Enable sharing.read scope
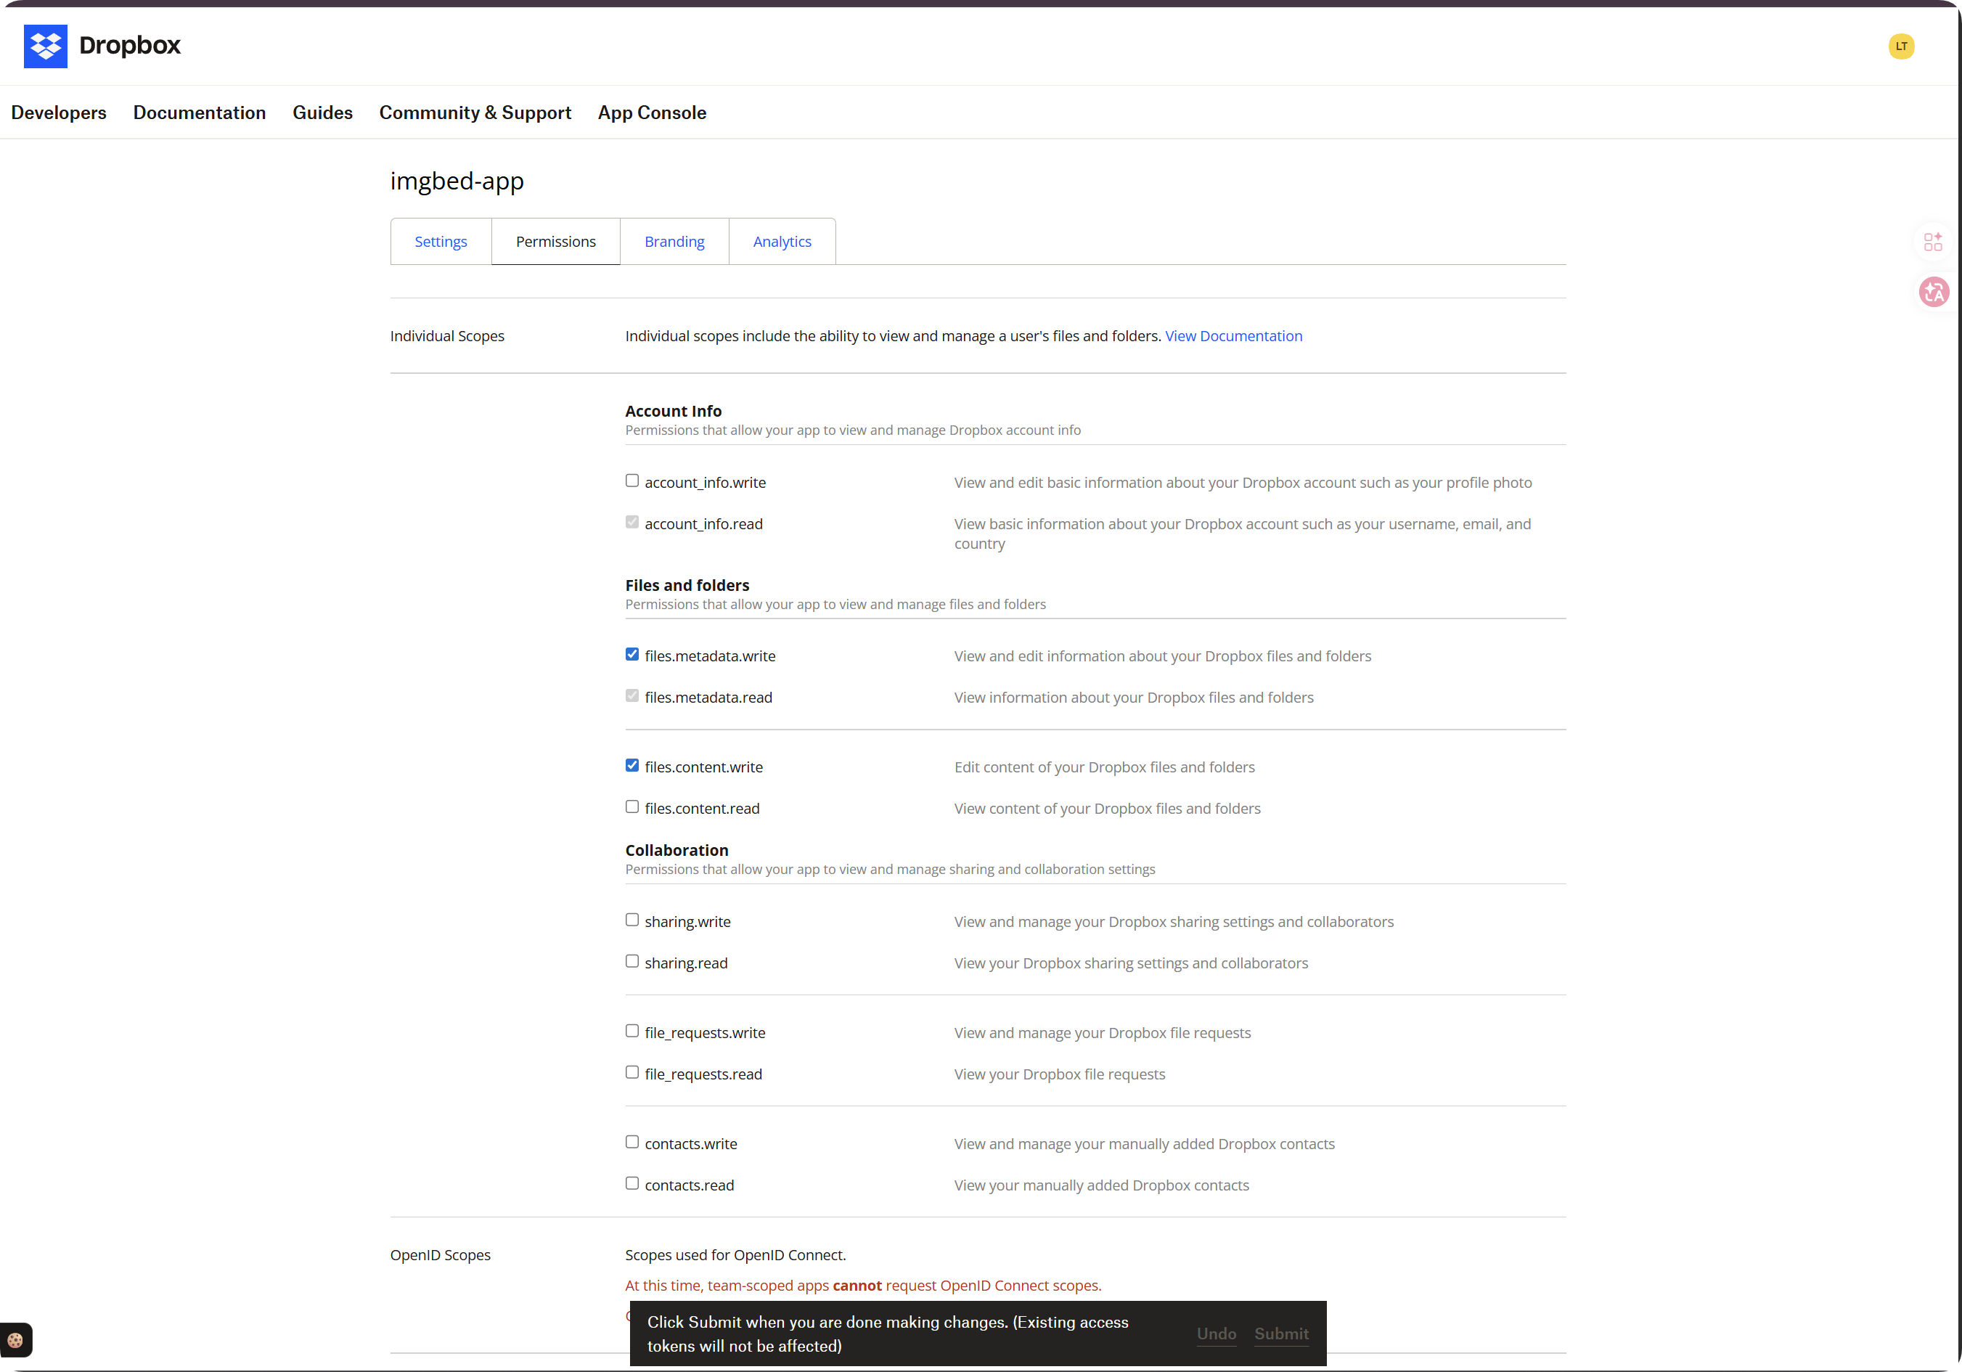1962x1372 pixels. pos(631,962)
